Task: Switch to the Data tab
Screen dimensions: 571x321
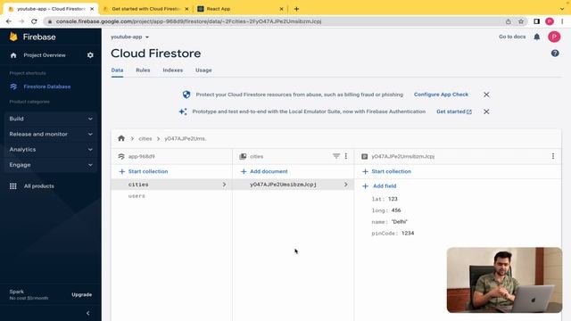Action: coord(117,70)
